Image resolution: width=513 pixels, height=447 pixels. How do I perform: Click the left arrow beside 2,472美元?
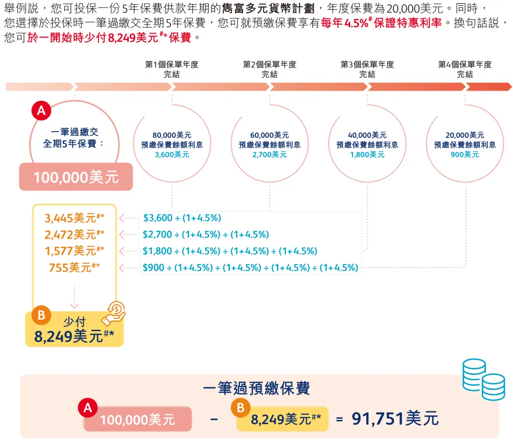128,235
